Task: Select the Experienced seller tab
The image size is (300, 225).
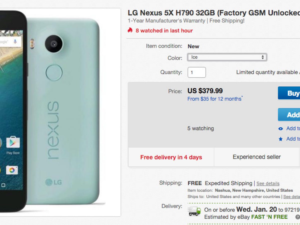Action: [x=257, y=157]
